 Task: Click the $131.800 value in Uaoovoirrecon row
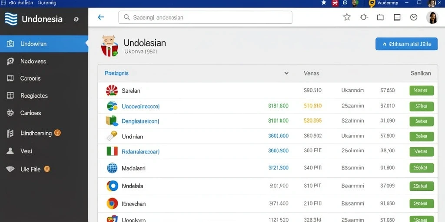[x=278, y=106]
